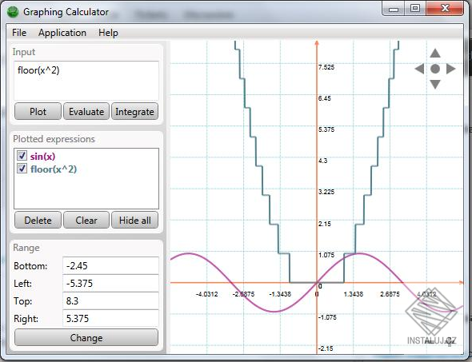The height and width of the screenshot is (362, 472).
Task: Select sin(x) in the plotted expressions list
Action: (x=42, y=157)
